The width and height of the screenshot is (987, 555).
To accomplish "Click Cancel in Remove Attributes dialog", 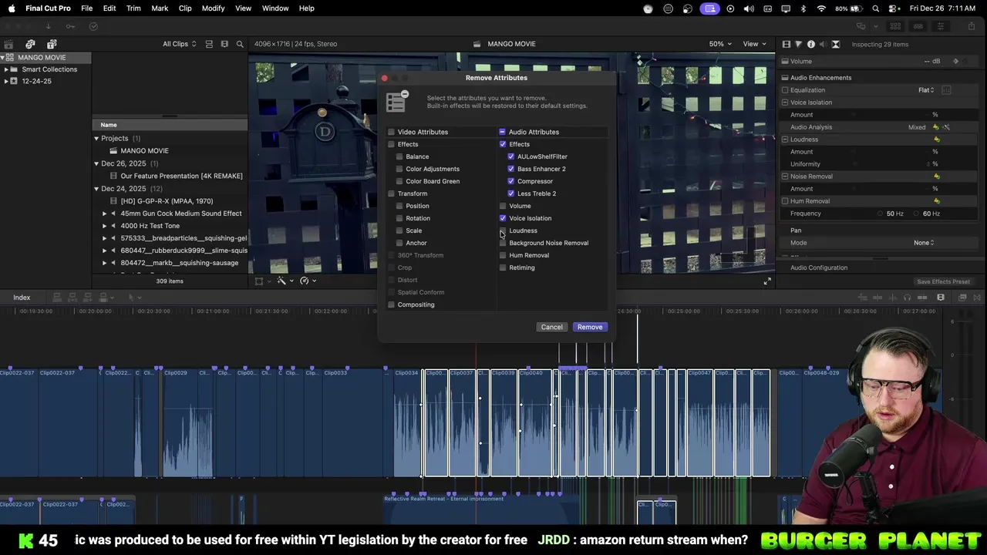I will (552, 328).
